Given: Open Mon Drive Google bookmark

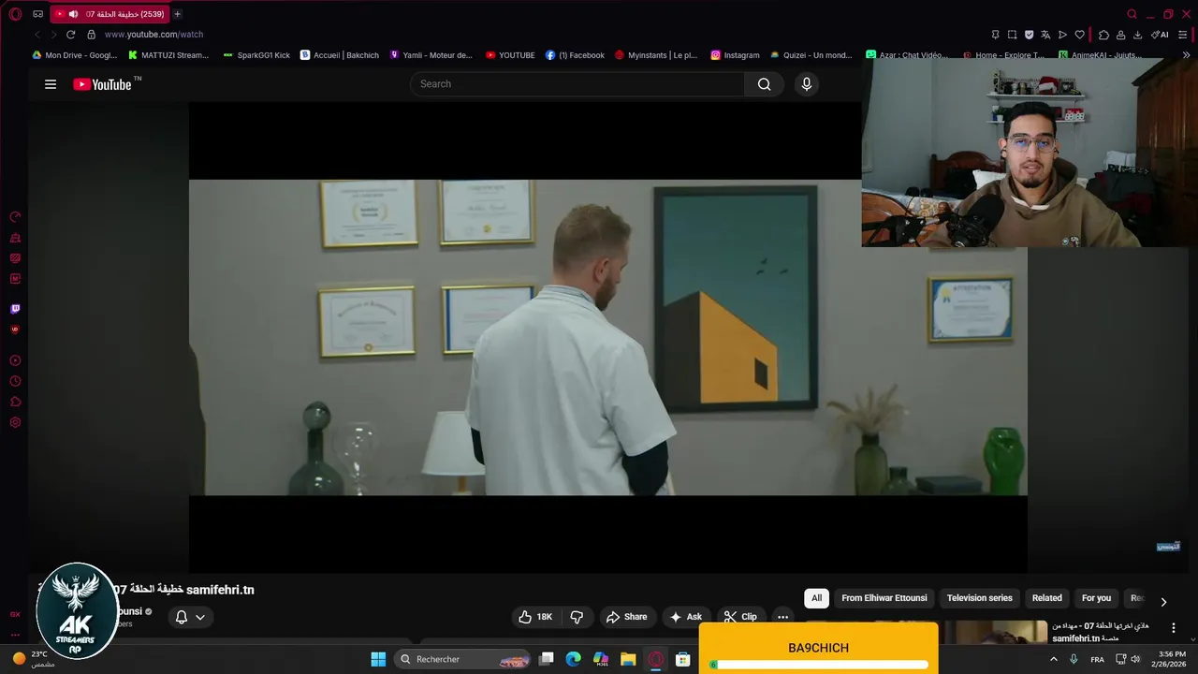Looking at the screenshot, I should pos(74,55).
